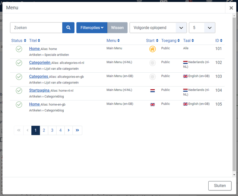Go to pagination page 3
The height and width of the screenshot is (196, 238).
(52, 131)
